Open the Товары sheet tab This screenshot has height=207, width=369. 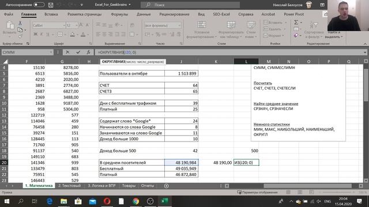coord(129,186)
